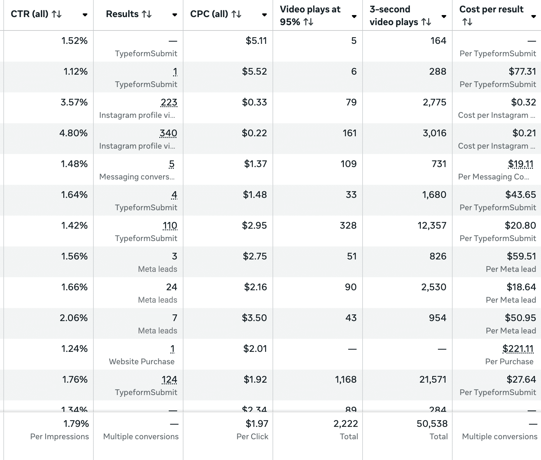Sort table by CTR (all) arrows
Screen dimensions: 541x460
[57, 14]
